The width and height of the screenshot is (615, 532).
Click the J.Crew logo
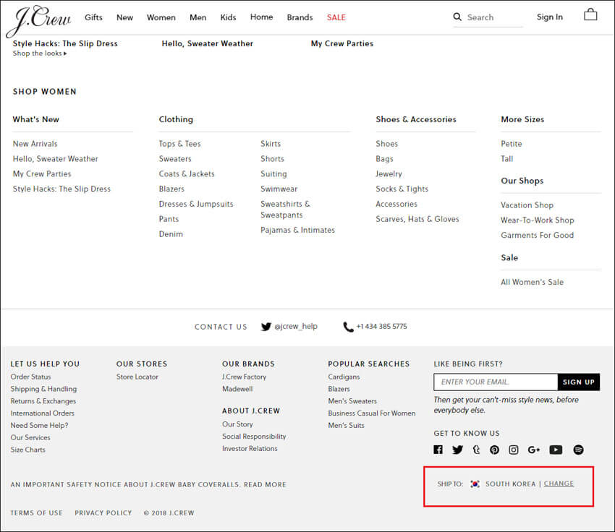tap(38, 20)
